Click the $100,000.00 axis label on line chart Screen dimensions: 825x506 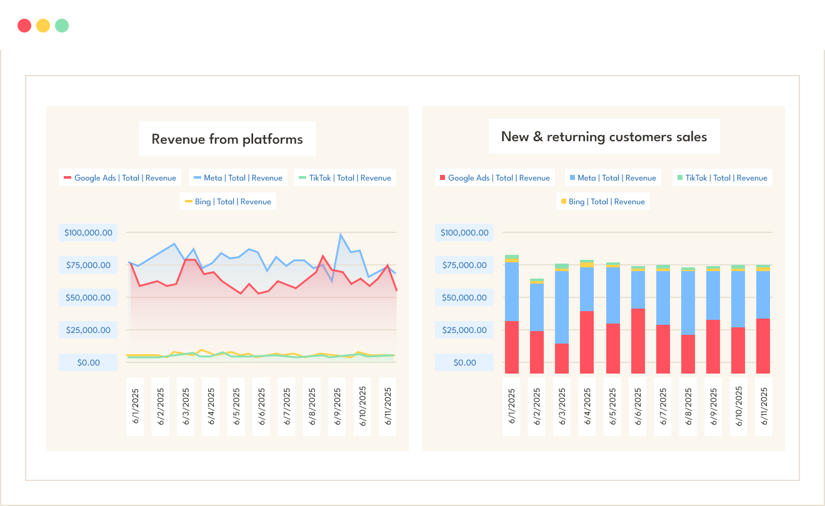(88, 233)
